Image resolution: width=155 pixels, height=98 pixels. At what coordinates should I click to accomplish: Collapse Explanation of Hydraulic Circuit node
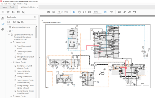coord(9,35)
